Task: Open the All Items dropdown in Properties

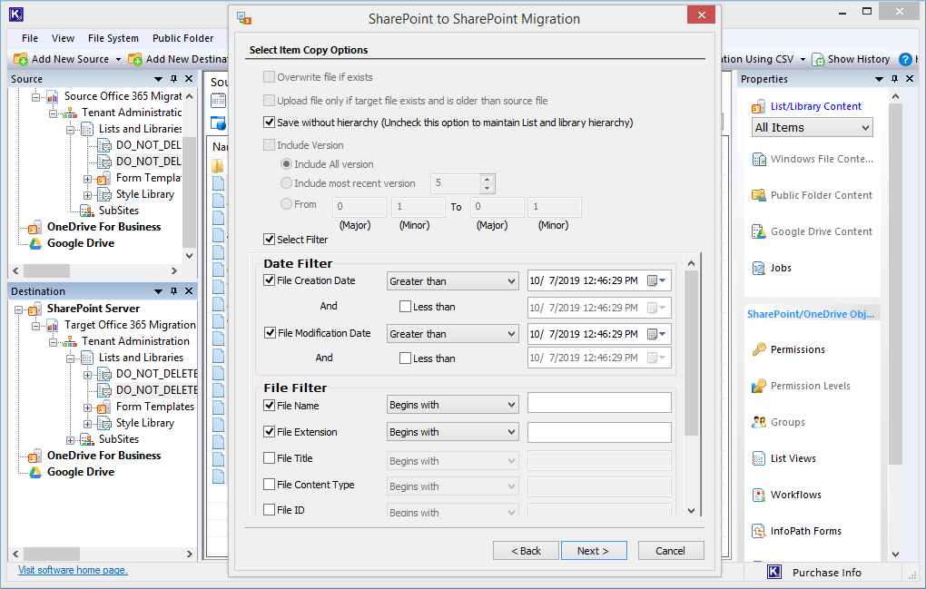Action: pyautogui.click(x=812, y=127)
